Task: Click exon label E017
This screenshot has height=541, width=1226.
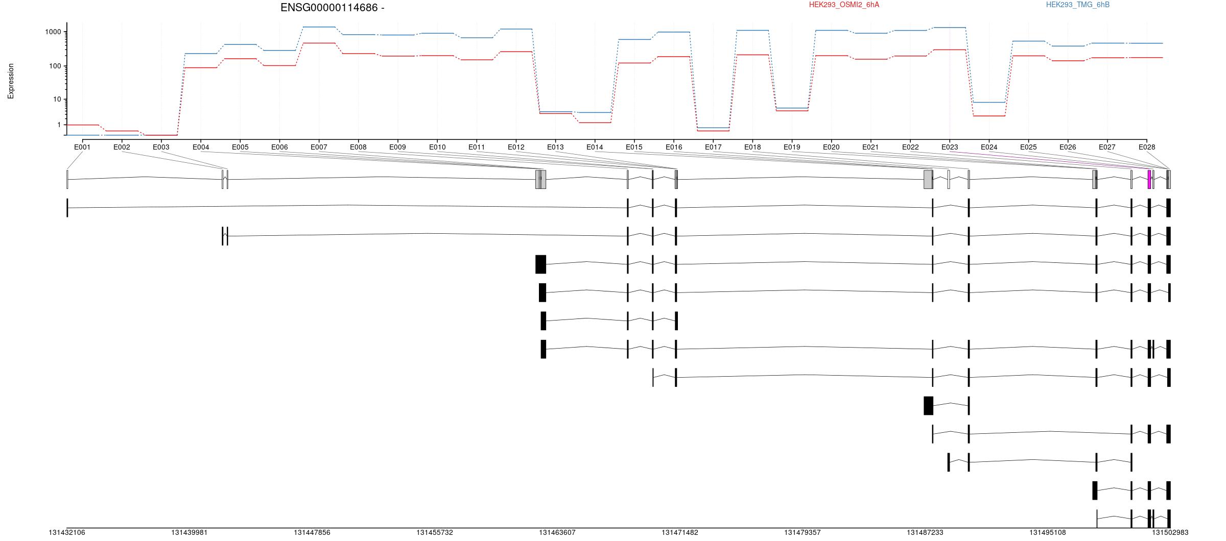Action: [x=713, y=147]
